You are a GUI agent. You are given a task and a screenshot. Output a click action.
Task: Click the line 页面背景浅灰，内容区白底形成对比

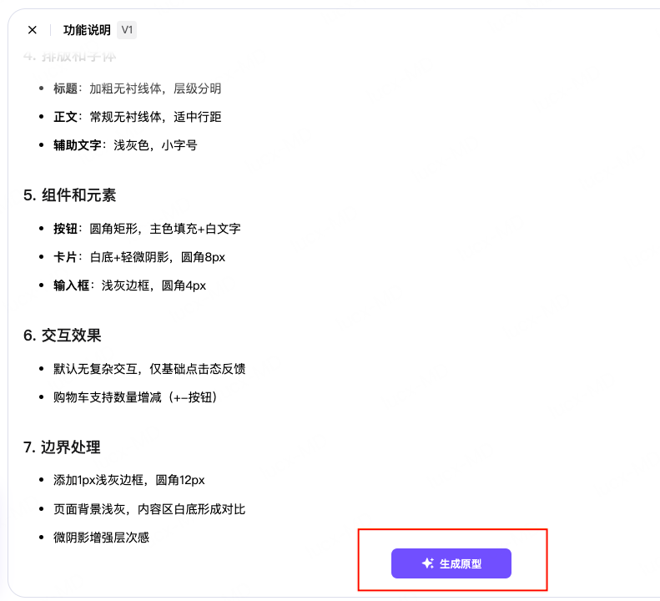coord(149,509)
